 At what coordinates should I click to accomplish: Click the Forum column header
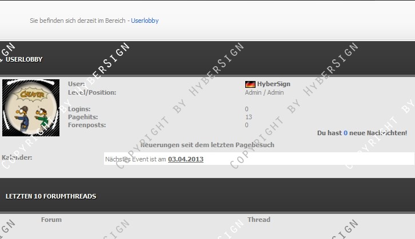(x=51, y=220)
